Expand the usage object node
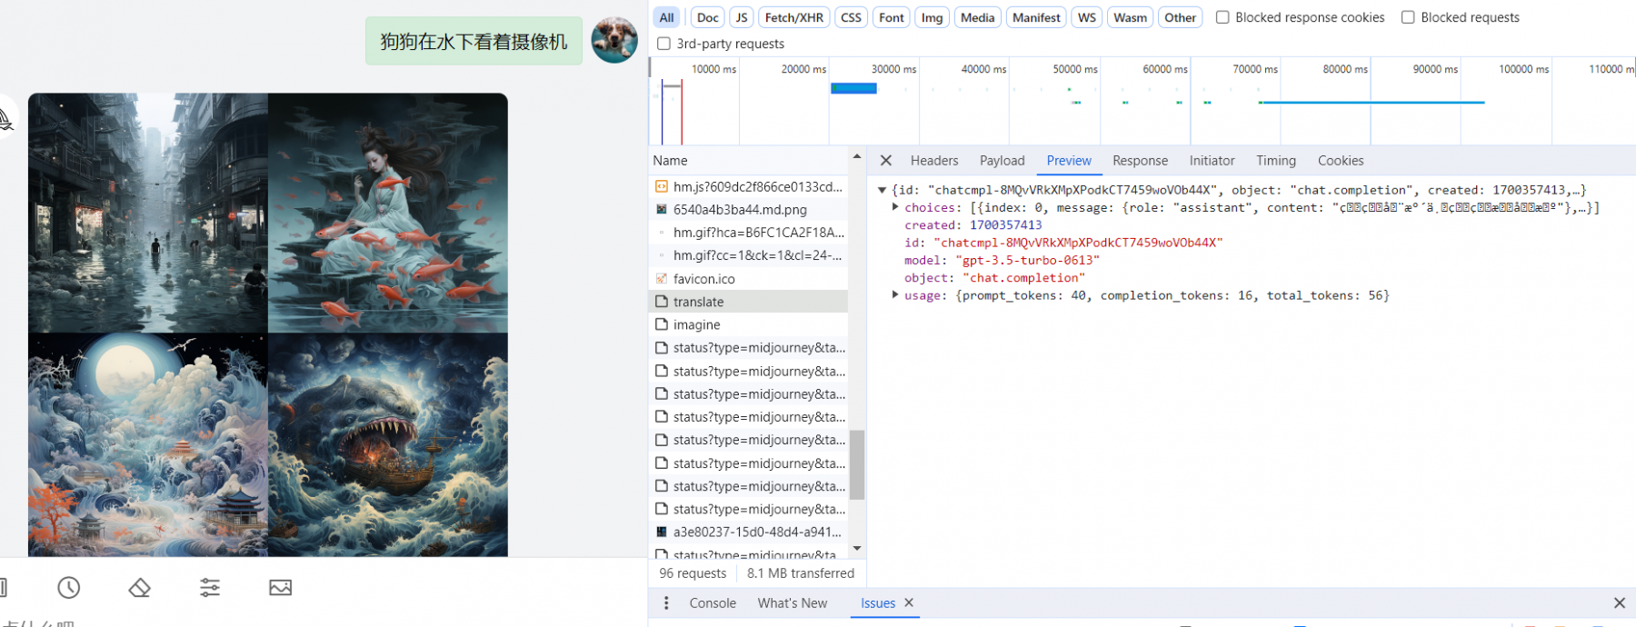The image size is (1636, 627). [895, 294]
